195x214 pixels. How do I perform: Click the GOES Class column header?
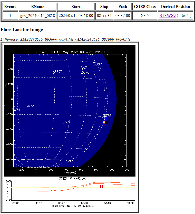[145, 7]
